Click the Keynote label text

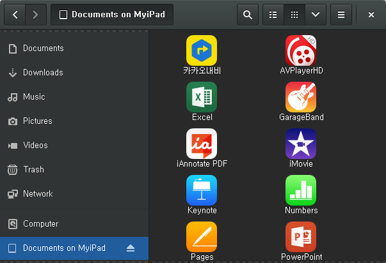point(202,211)
